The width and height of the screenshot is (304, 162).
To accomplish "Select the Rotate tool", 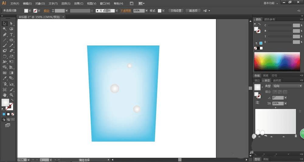I will pos(5,56).
